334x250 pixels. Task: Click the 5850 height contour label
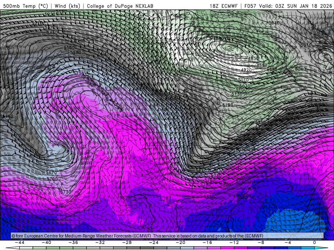tap(209, 197)
